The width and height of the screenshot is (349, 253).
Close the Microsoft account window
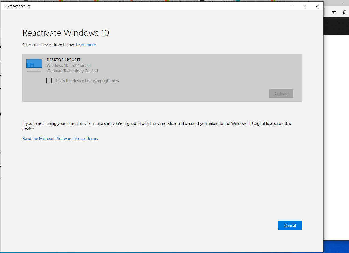click(317, 6)
